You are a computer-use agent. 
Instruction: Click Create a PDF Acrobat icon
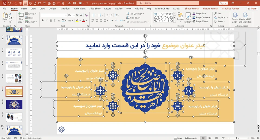click(x=235, y=18)
